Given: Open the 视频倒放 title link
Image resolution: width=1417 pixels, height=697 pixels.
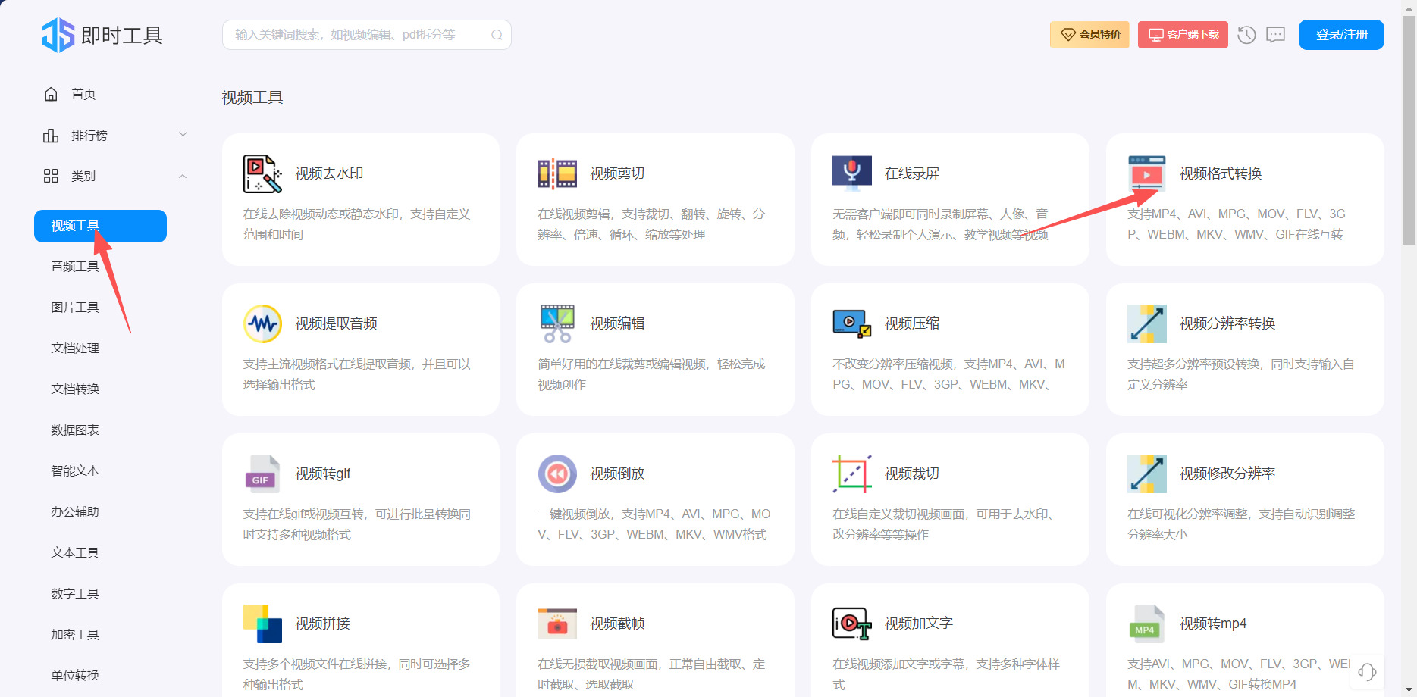Looking at the screenshot, I should click(x=617, y=474).
